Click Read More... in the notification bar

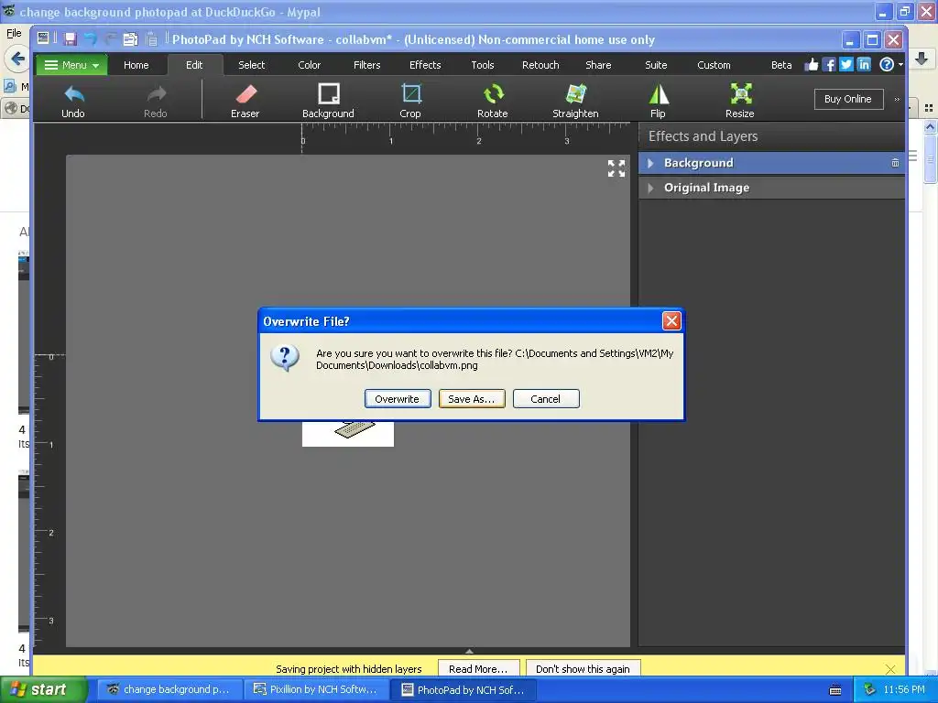[478, 669]
